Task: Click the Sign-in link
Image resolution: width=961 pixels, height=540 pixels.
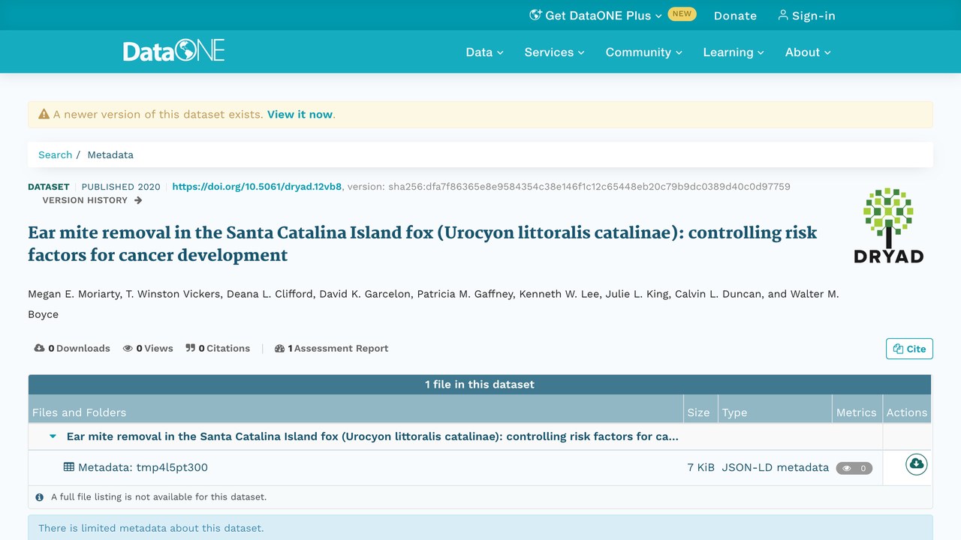Action: tap(806, 15)
